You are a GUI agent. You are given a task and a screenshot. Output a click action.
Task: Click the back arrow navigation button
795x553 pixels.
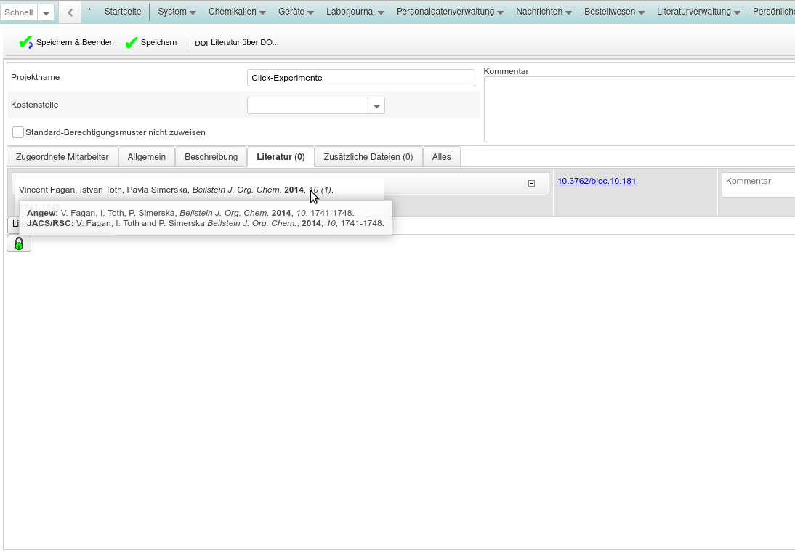pyautogui.click(x=70, y=12)
